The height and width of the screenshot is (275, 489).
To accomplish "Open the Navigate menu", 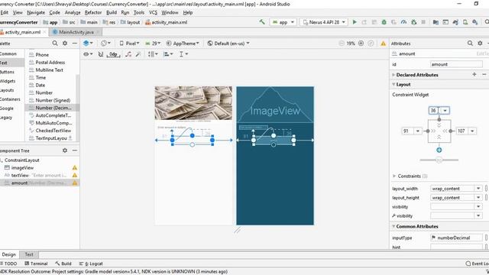I will [x=36, y=12].
